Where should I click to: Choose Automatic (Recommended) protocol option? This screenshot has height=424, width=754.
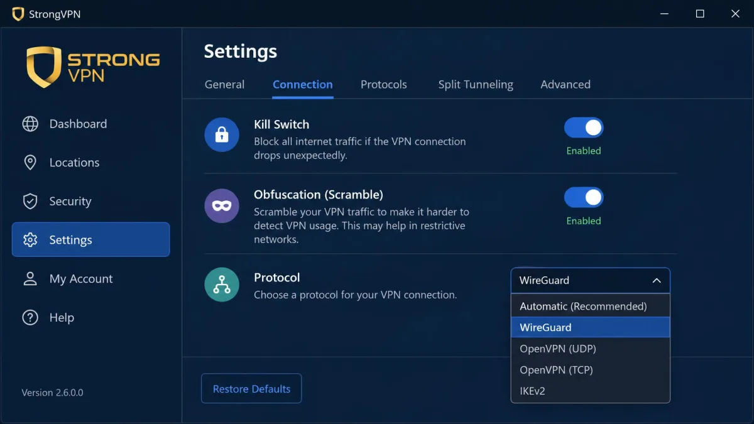[x=591, y=306]
